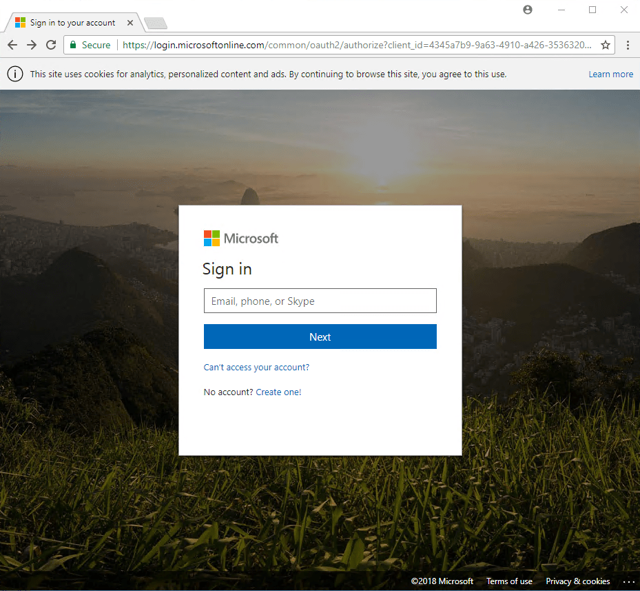Click the Email, phone, or Skype field
This screenshot has height=591, width=640.
point(320,301)
